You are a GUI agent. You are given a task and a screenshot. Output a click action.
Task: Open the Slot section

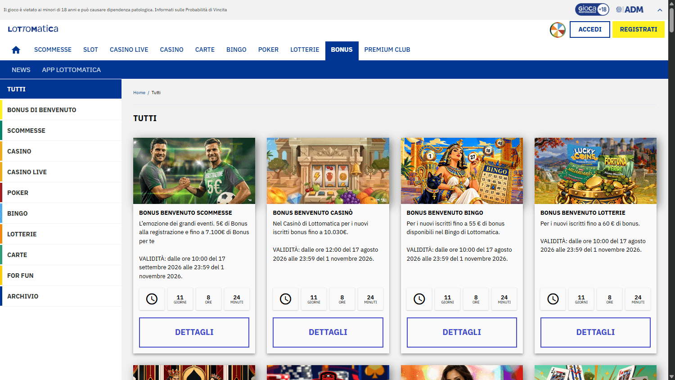click(x=90, y=50)
